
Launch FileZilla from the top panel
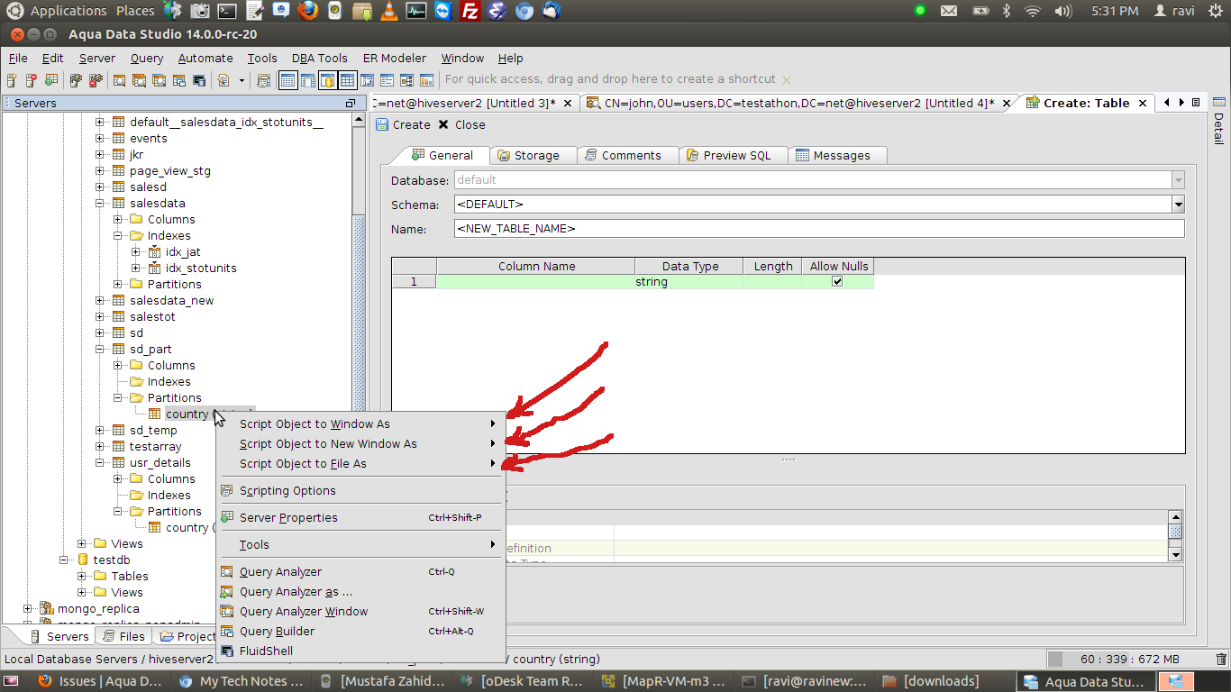pyautogui.click(x=470, y=11)
